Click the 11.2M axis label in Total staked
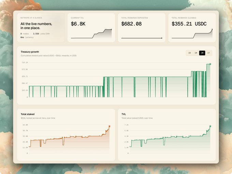The image size is (232, 174). coord(25,147)
